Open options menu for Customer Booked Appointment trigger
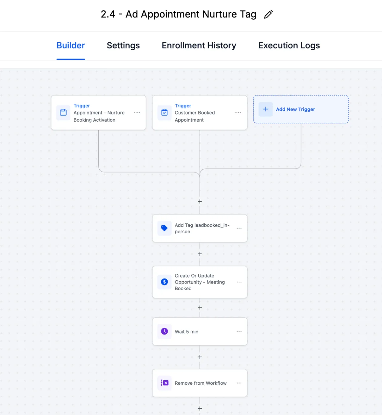The image size is (382, 415). pyautogui.click(x=238, y=113)
